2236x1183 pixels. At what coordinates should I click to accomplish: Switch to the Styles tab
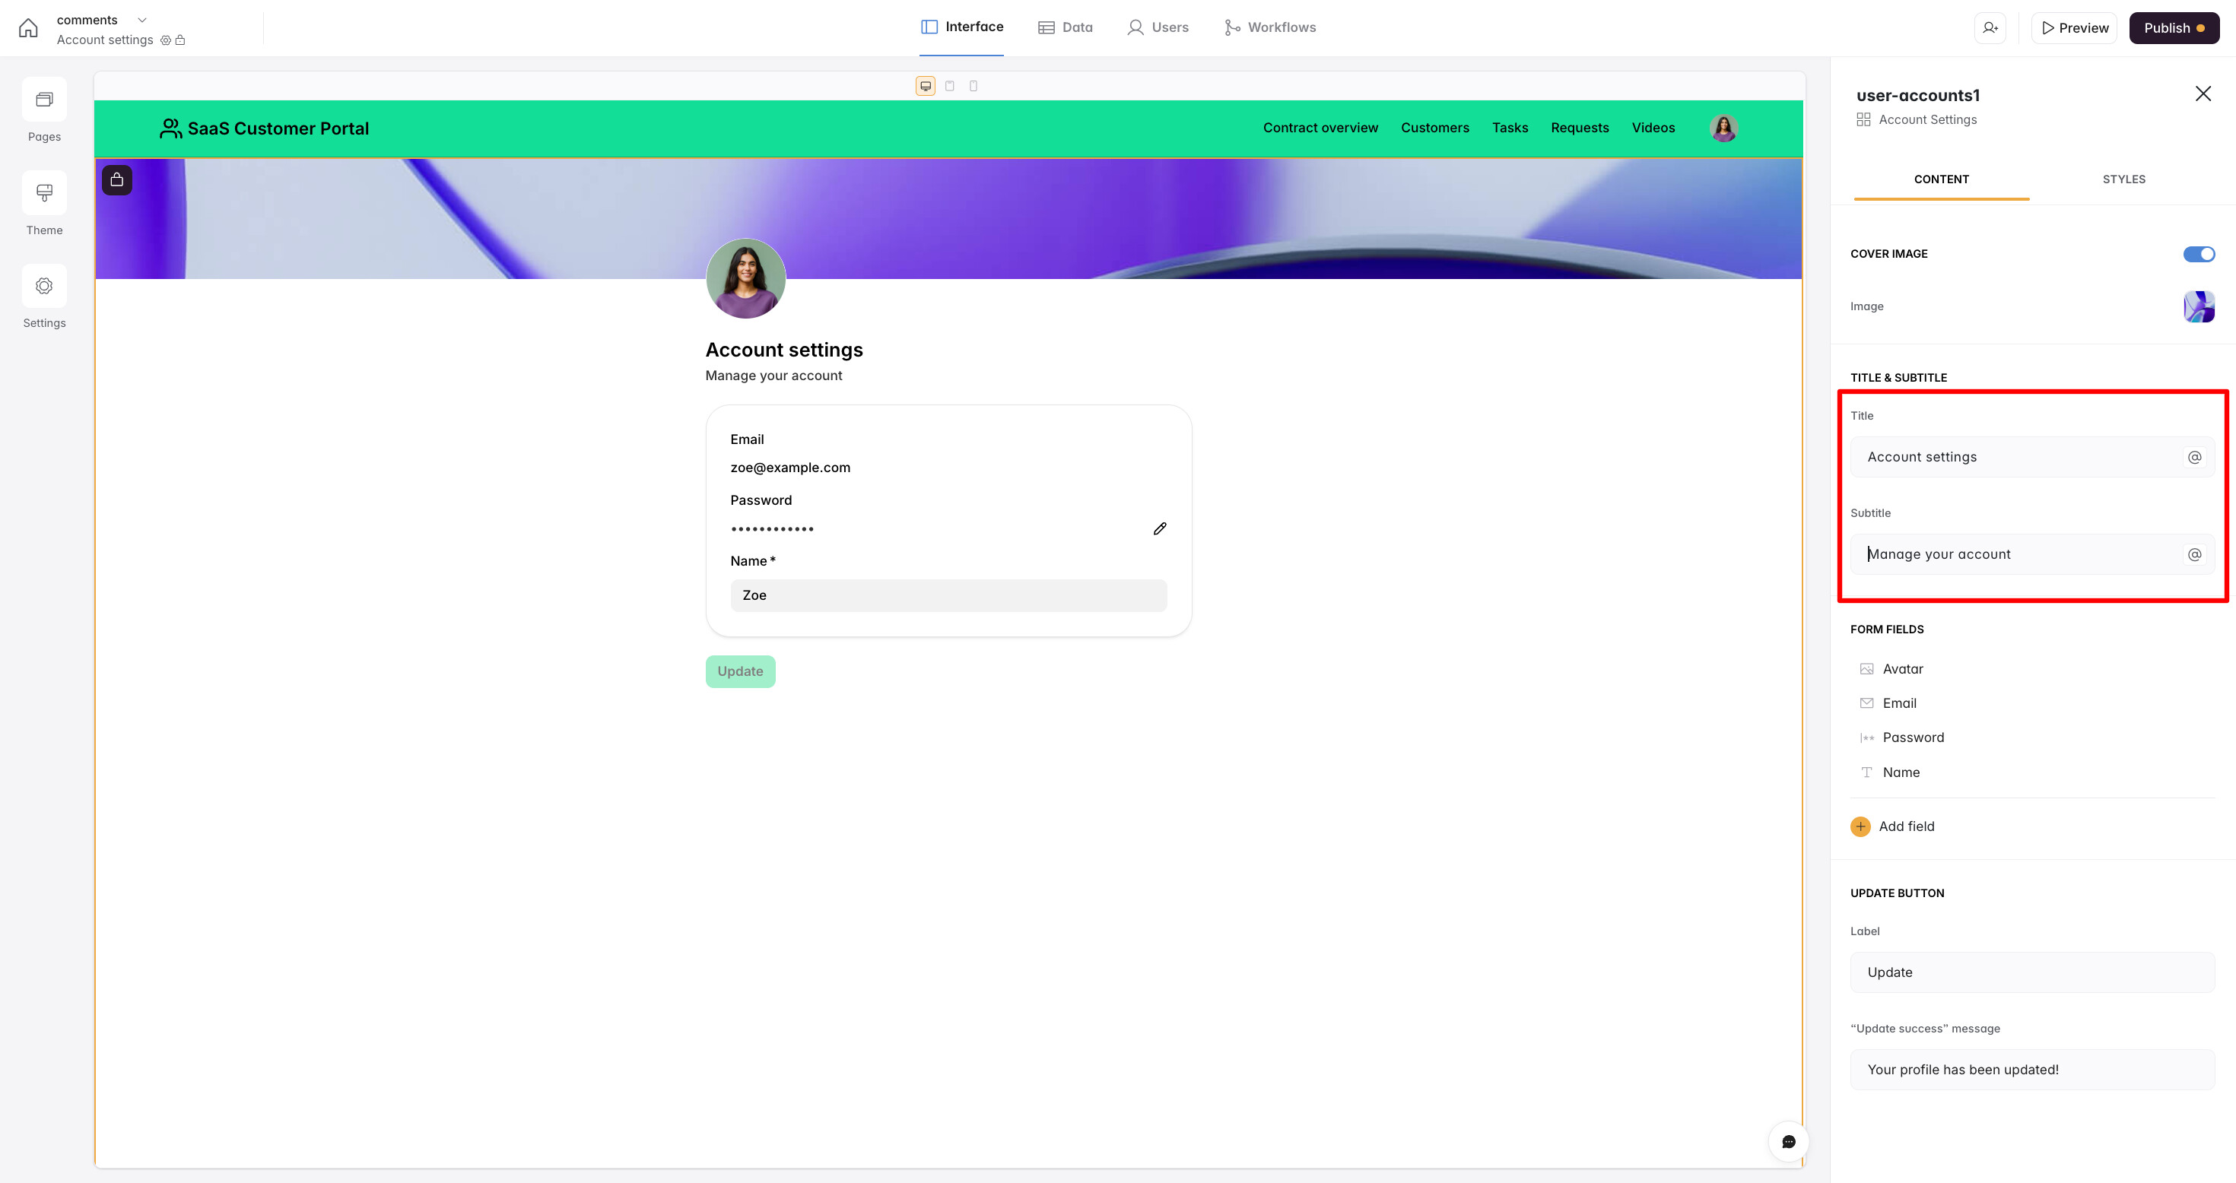[2123, 179]
